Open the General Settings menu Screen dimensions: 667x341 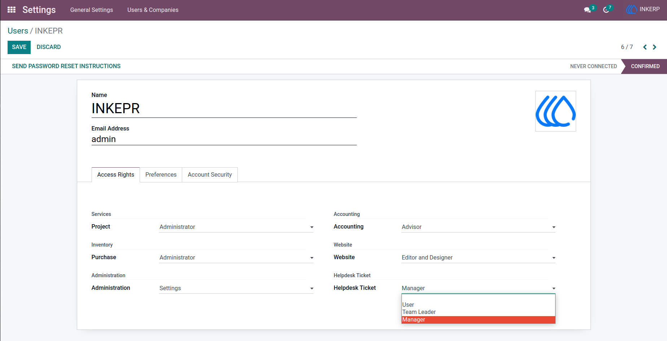92,10
